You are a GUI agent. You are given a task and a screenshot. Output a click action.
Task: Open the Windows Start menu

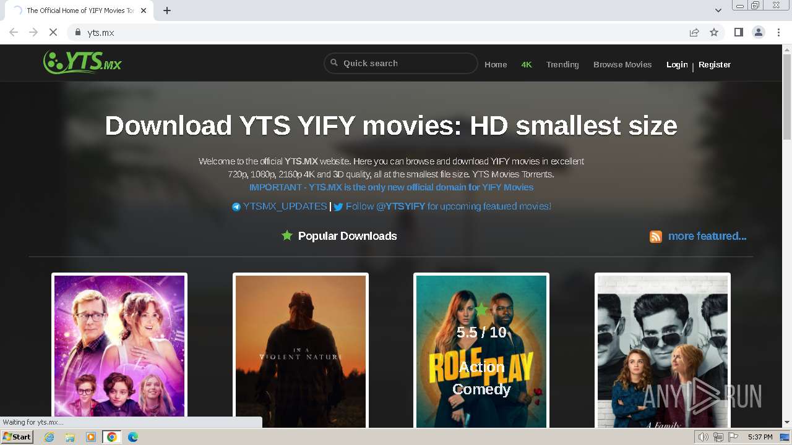coord(17,437)
